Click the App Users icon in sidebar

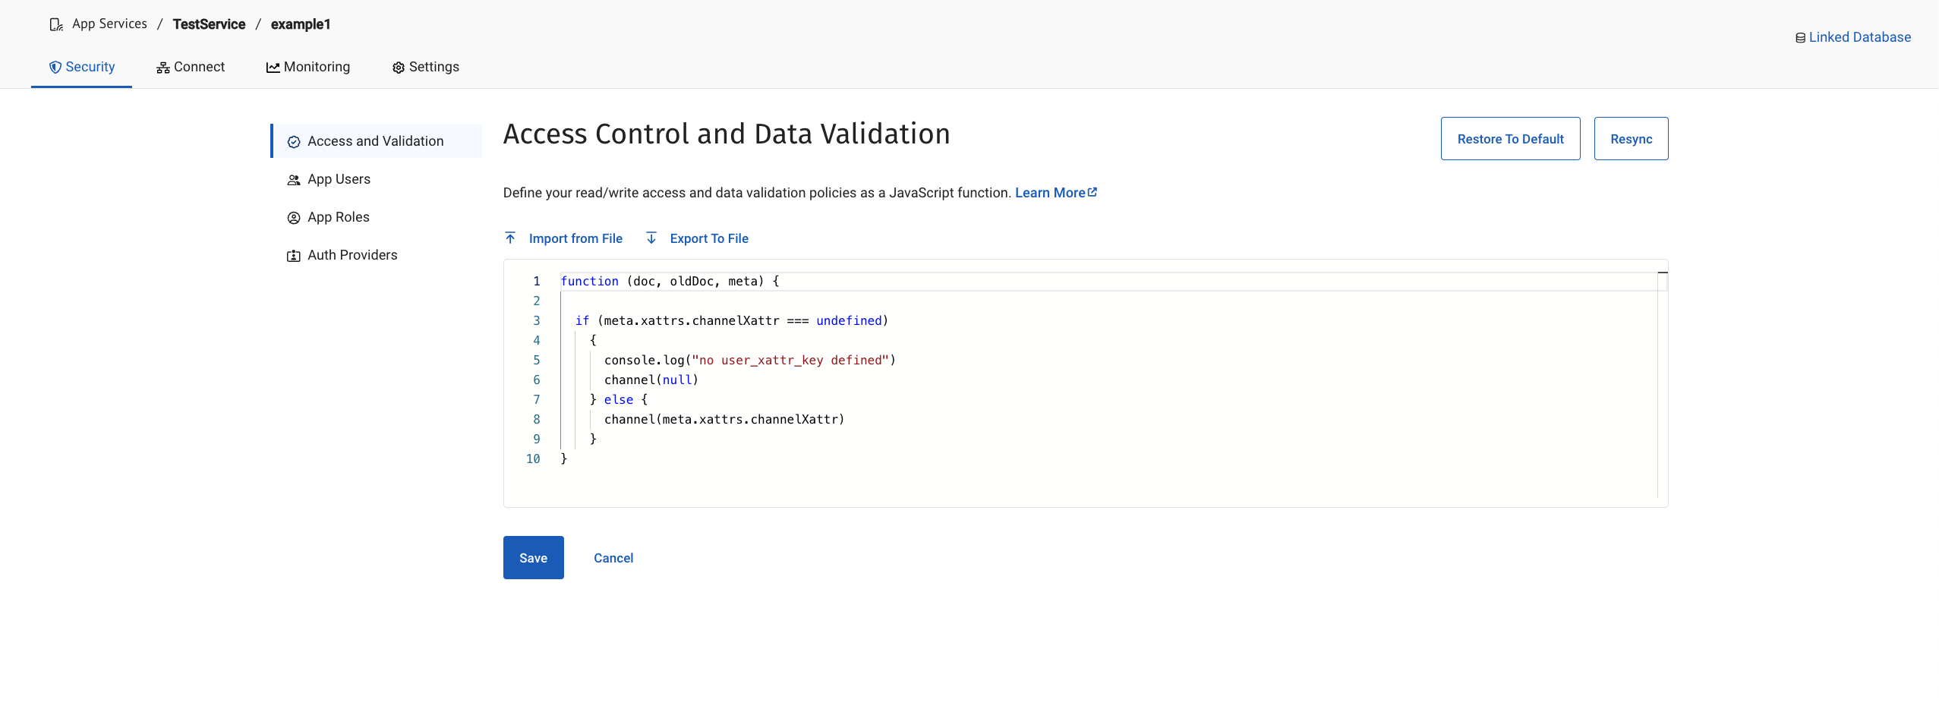[x=294, y=179]
